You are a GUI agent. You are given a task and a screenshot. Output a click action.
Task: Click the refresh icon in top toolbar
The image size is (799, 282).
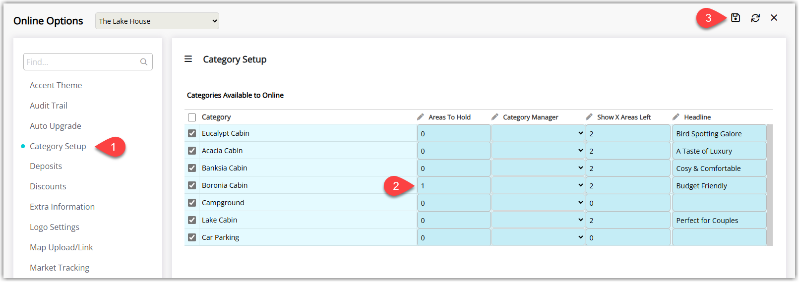[755, 18]
